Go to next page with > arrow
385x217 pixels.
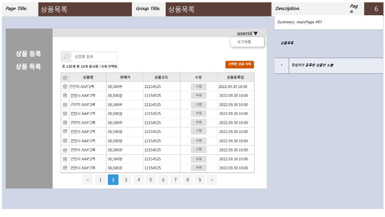pos(212,180)
